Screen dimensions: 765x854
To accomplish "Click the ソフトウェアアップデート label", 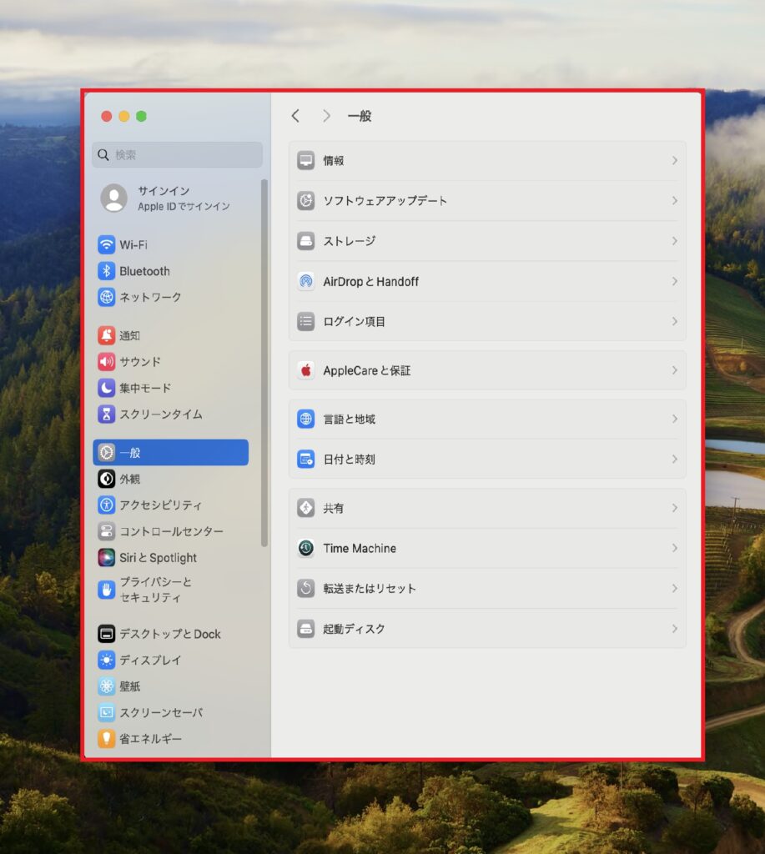I will pos(385,200).
